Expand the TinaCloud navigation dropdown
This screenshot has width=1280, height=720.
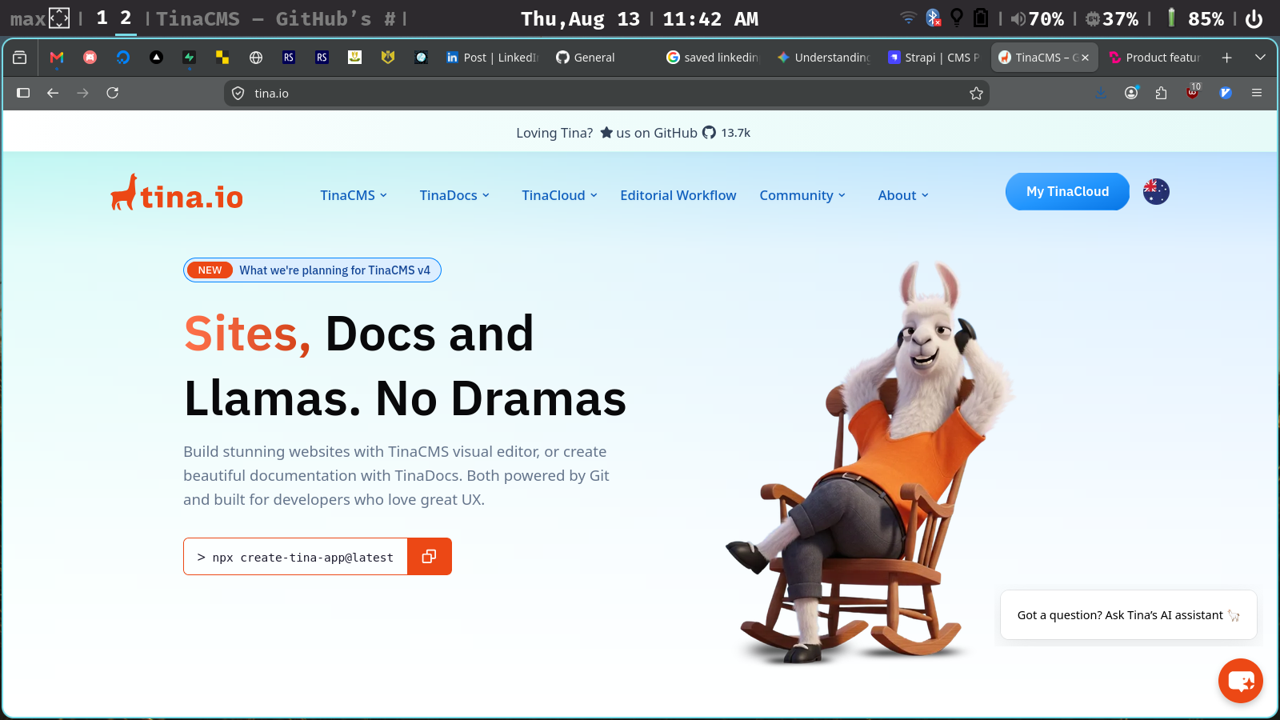click(560, 195)
